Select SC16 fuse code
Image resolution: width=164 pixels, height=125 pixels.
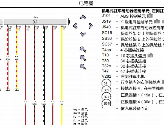click(x=107, y=33)
